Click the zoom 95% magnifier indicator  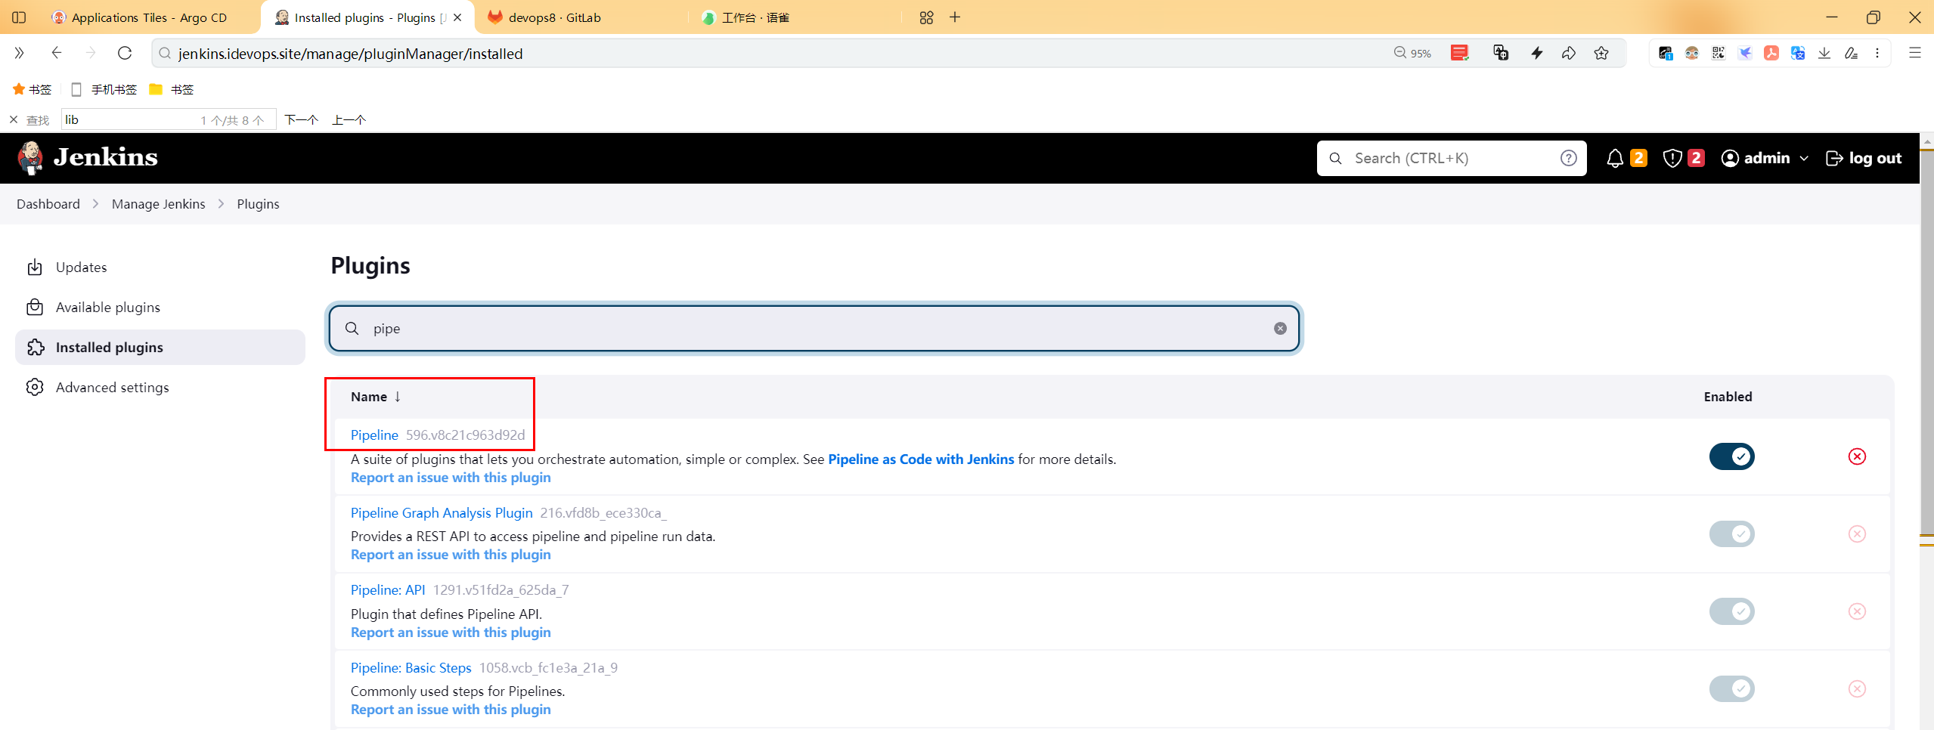1412,53
